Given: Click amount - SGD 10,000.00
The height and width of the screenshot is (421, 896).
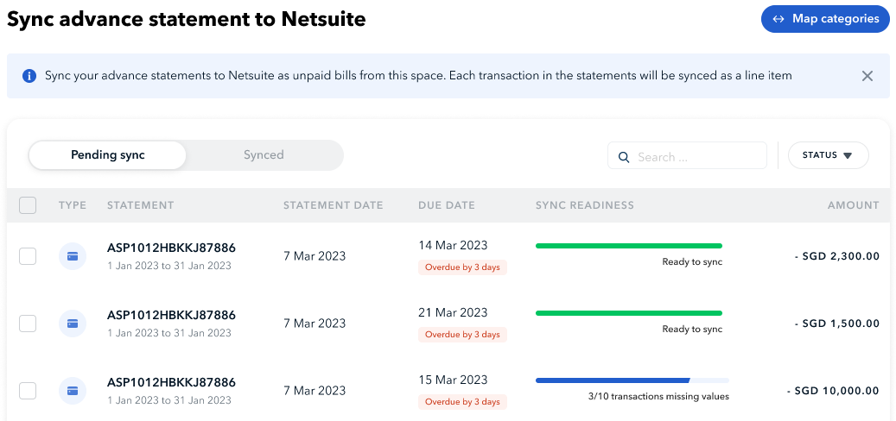Looking at the screenshot, I should (833, 391).
